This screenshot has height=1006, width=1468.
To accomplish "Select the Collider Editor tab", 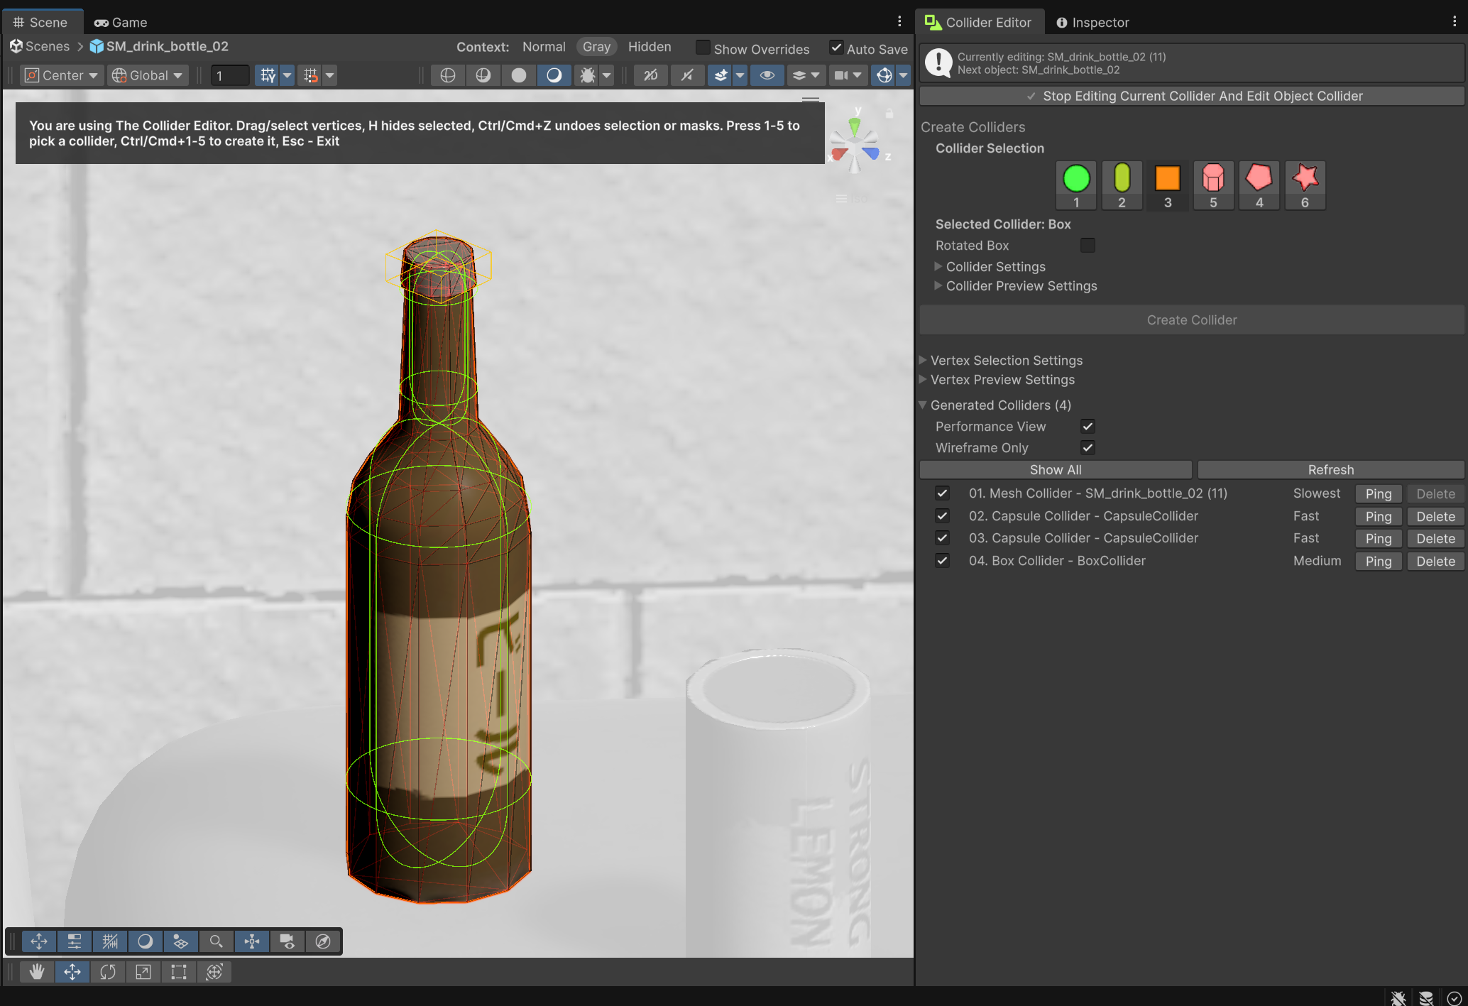I will 979,22.
